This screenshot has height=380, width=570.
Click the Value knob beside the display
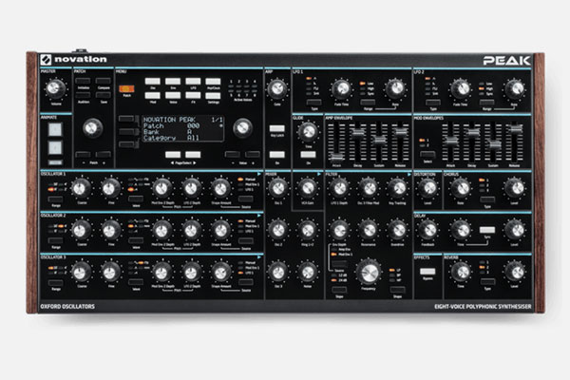(242, 127)
